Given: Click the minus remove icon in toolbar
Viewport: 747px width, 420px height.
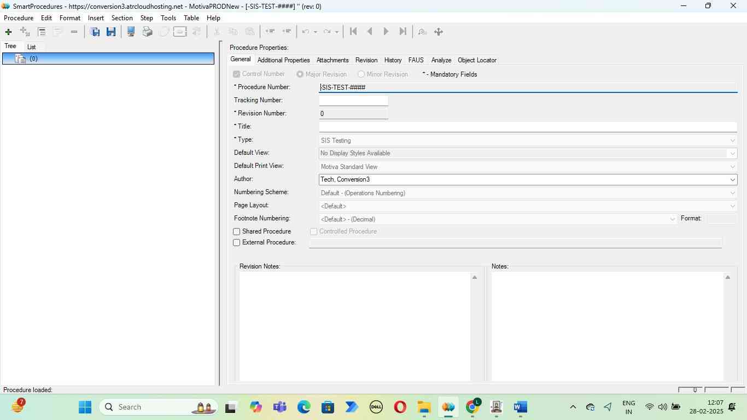Looking at the screenshot, I should 74,32.
